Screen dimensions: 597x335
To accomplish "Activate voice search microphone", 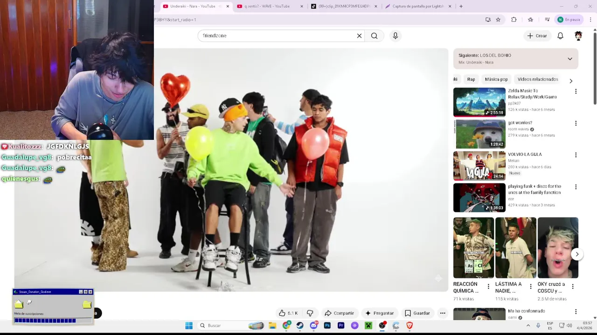I will pyautogui.click(x=396, y=36).
